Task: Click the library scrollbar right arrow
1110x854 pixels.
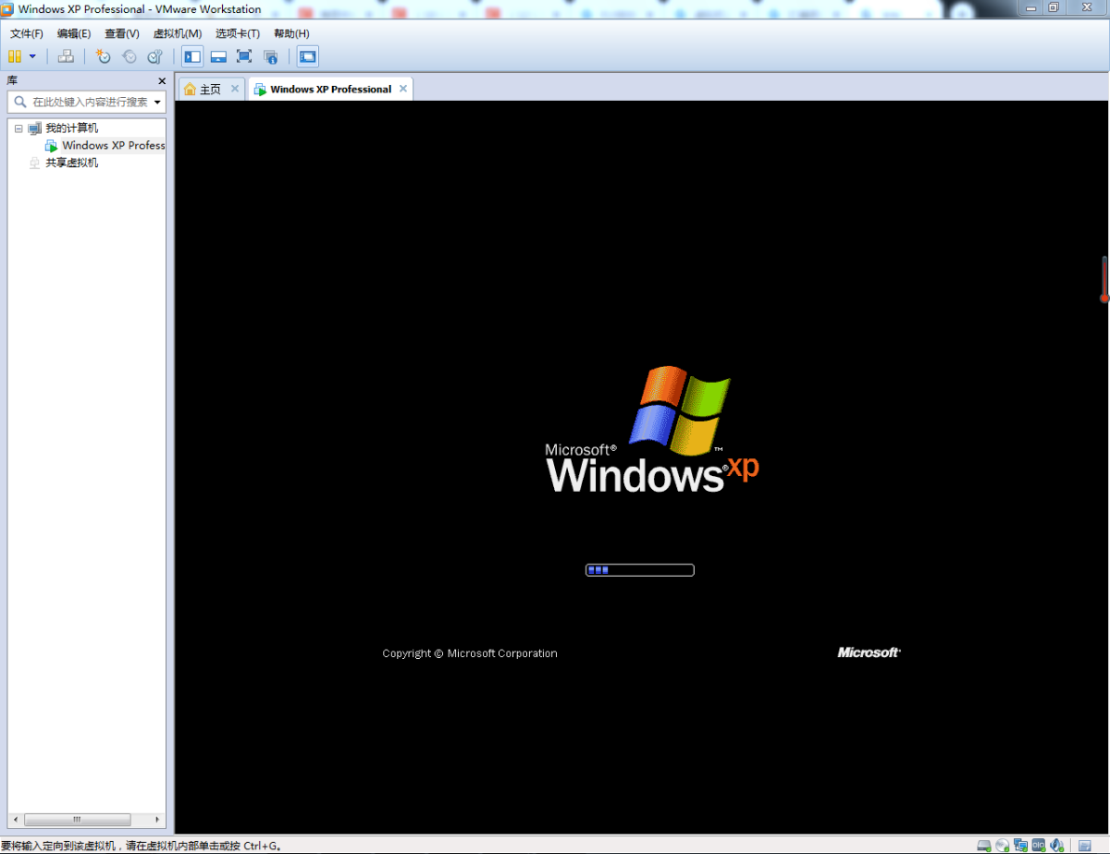Action: pyautogui.click(x=157, y=820)
